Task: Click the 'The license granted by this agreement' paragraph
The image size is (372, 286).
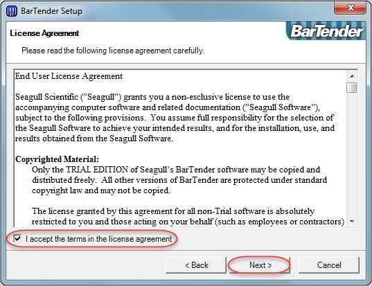Action: click(x=188, y=216)
